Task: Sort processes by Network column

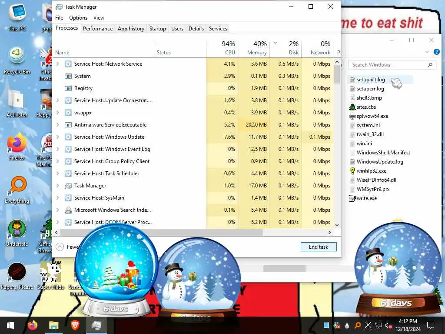Action: (318, 48)
